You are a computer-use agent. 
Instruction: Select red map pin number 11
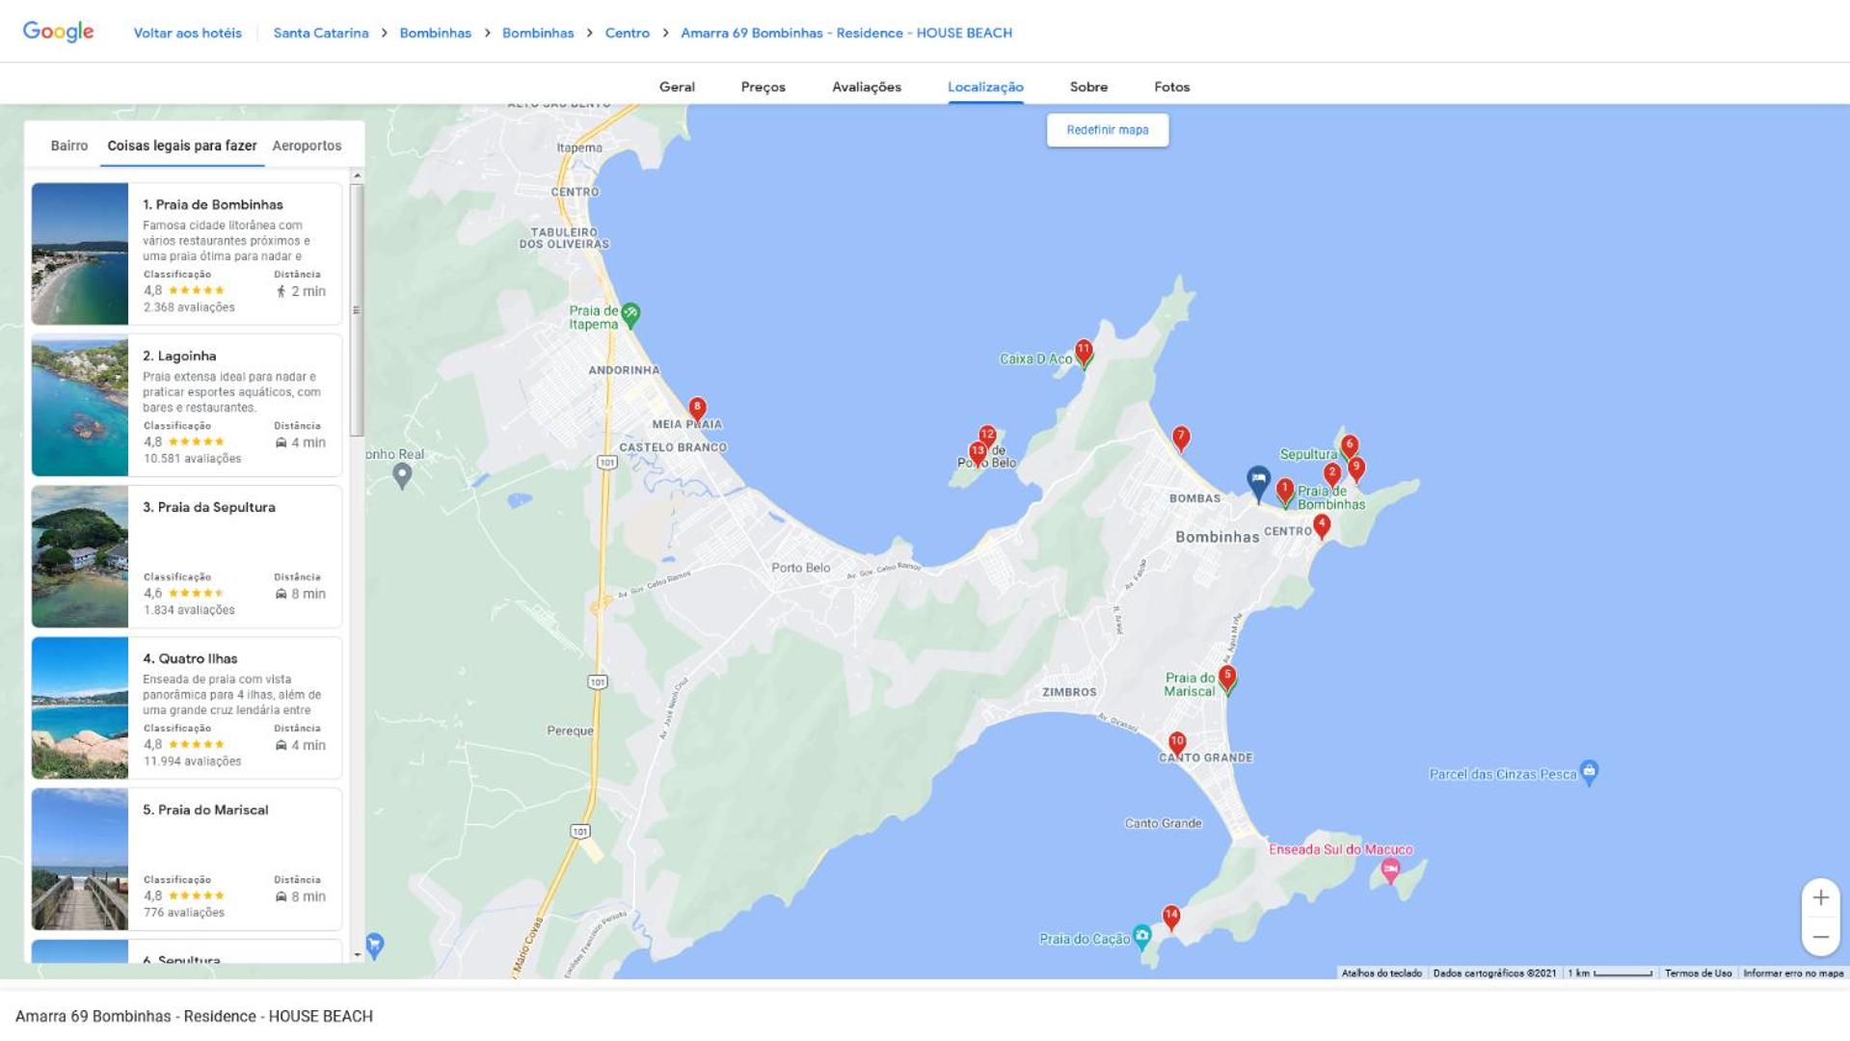coord(1084,352)
